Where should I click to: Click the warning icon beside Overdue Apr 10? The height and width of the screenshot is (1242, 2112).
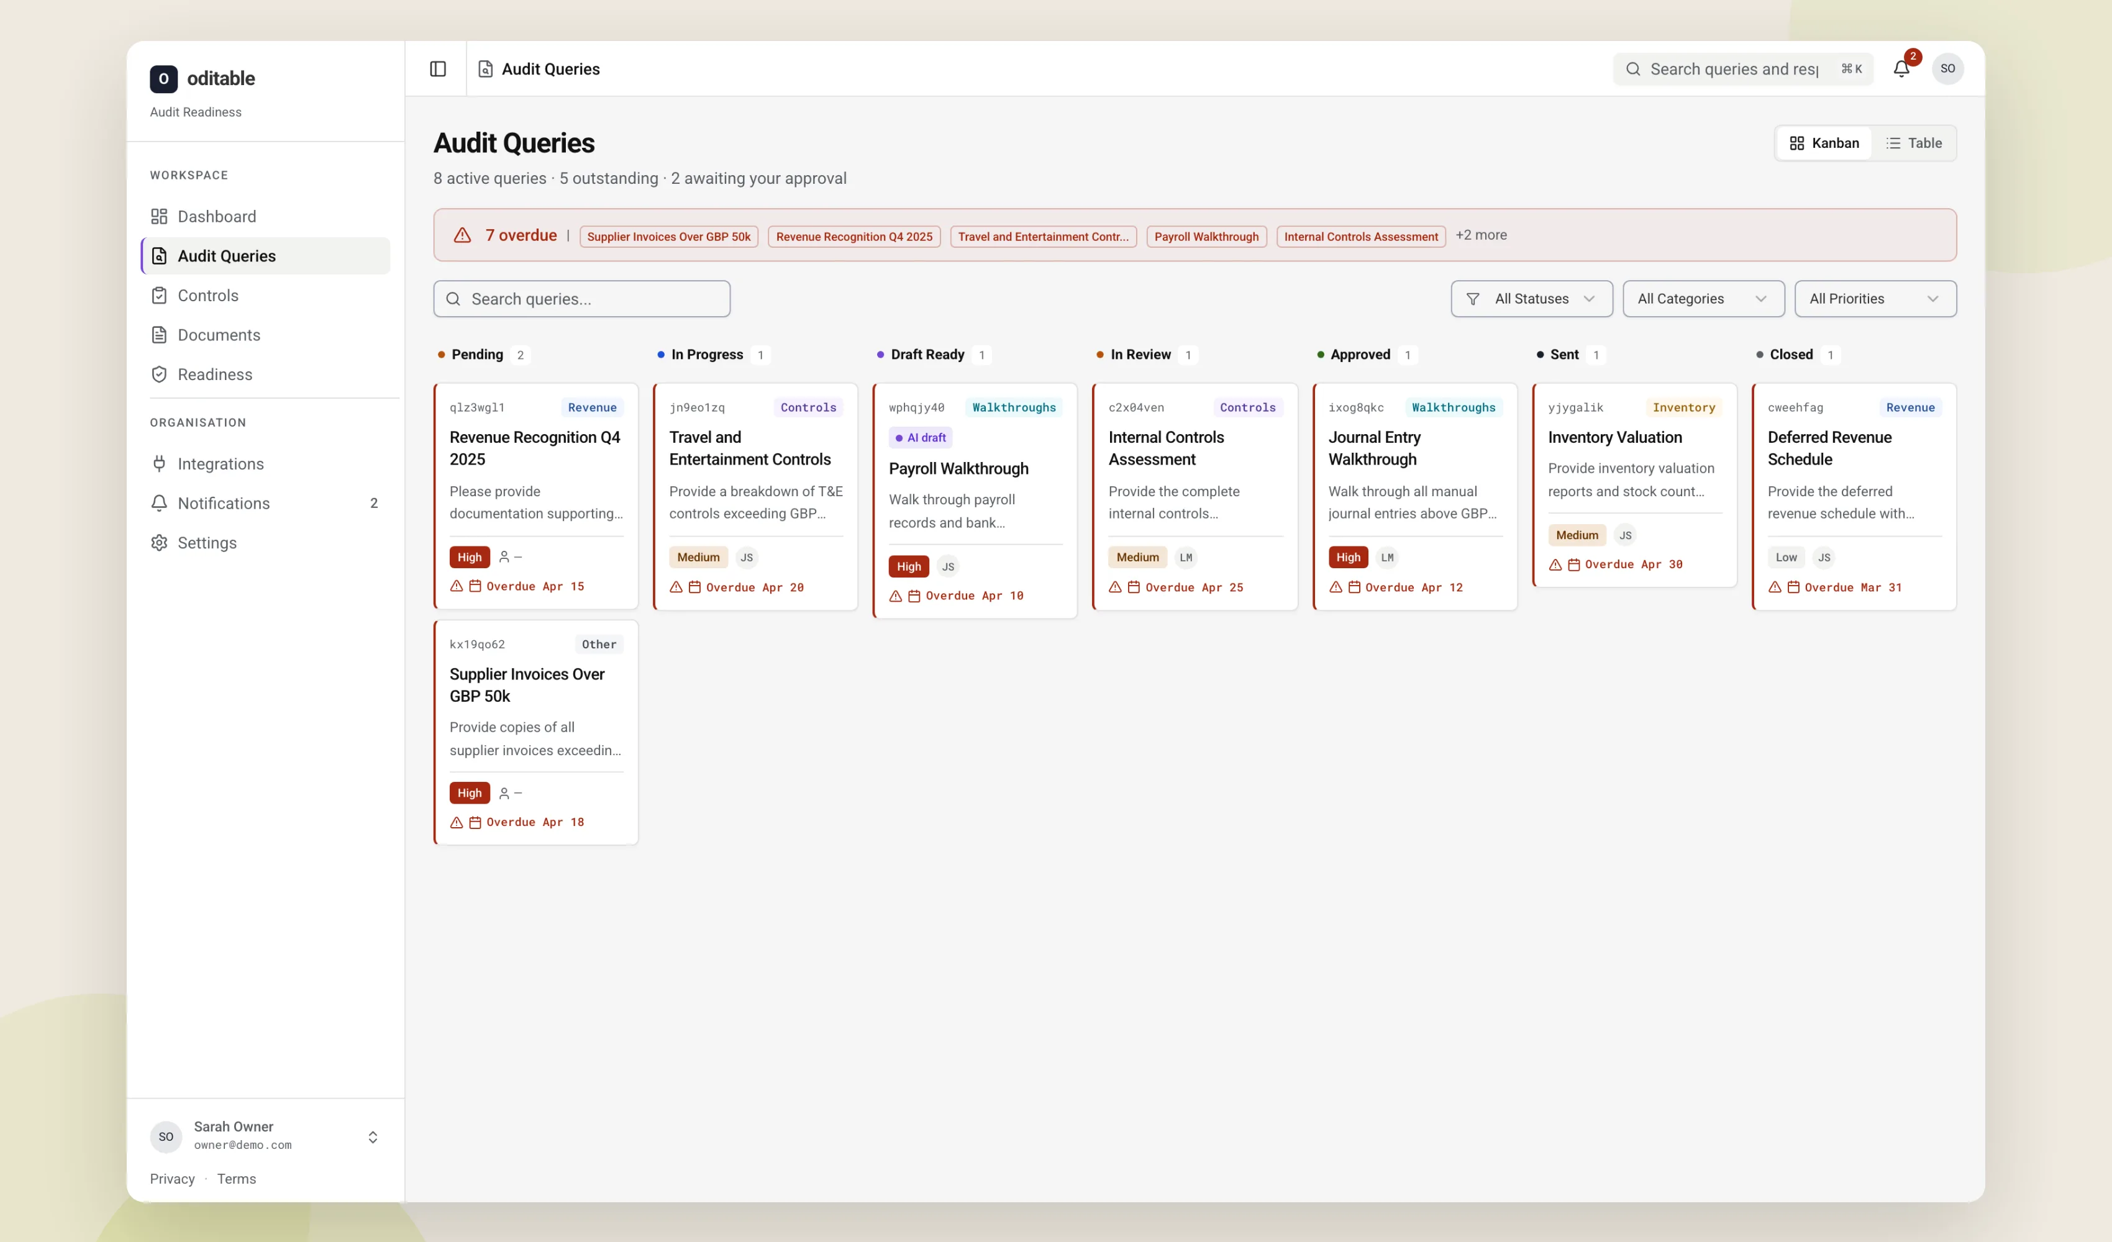pos(895,596)
